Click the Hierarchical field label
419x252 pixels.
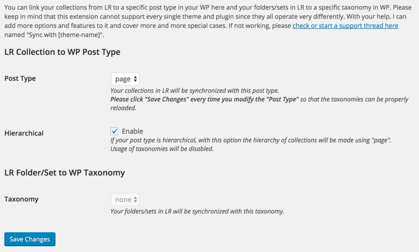click(x=24, y=133)
